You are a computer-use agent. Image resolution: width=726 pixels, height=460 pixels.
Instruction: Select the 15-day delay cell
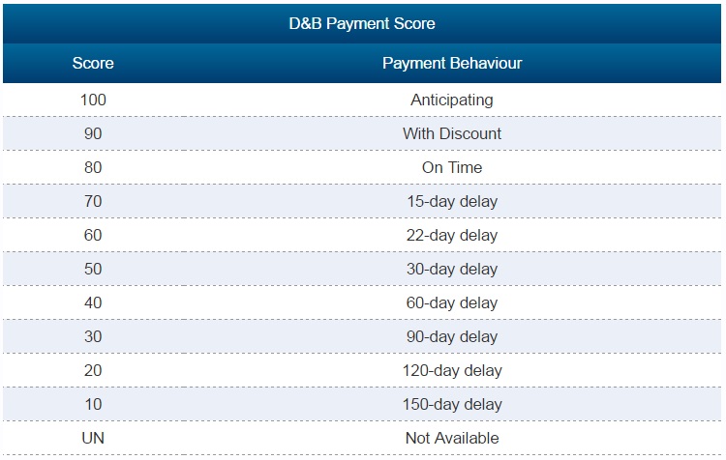tap(452, 201)
